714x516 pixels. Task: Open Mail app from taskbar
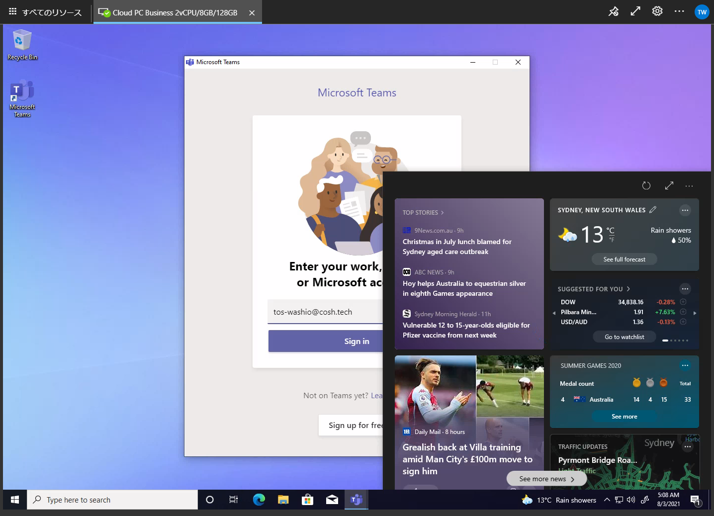pyautogui.click(x=332, y=500)
